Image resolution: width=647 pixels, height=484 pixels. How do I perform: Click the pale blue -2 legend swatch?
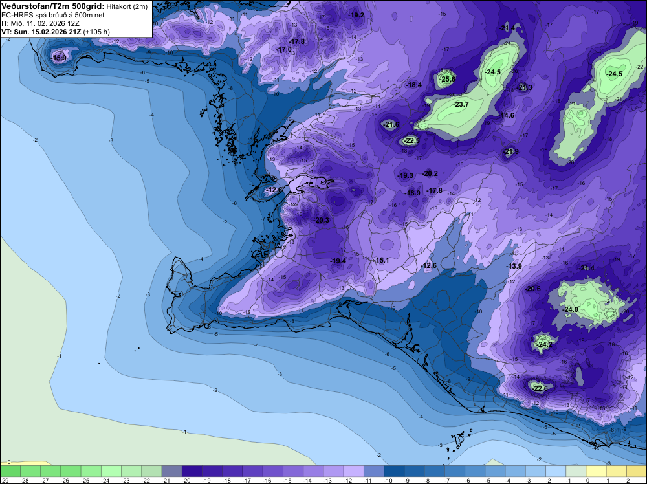click(x=556, y=471)
